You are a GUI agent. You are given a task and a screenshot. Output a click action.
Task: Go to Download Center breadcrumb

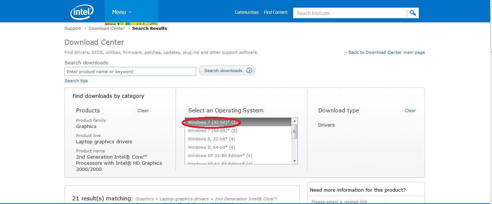(106, 28)
